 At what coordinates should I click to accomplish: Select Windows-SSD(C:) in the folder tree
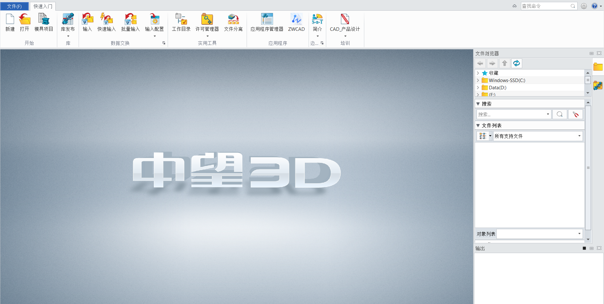coord(507,80)
